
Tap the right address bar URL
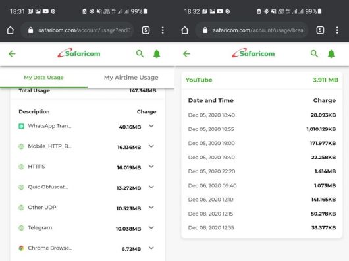(x=258, y=30)
